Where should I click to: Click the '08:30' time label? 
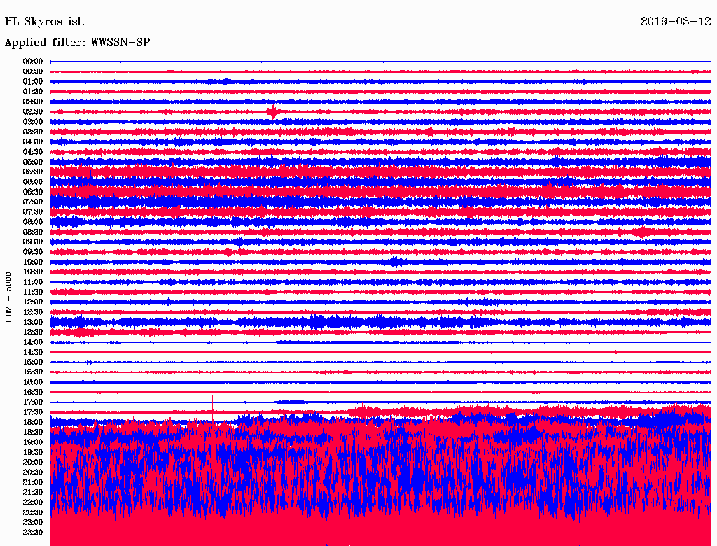click(x=33, y=232)
